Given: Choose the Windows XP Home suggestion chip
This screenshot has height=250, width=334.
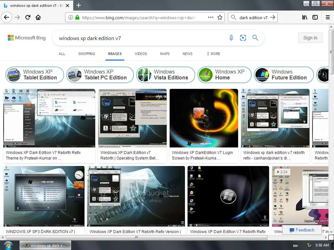Looking at the screenshot, I should 224,75.
